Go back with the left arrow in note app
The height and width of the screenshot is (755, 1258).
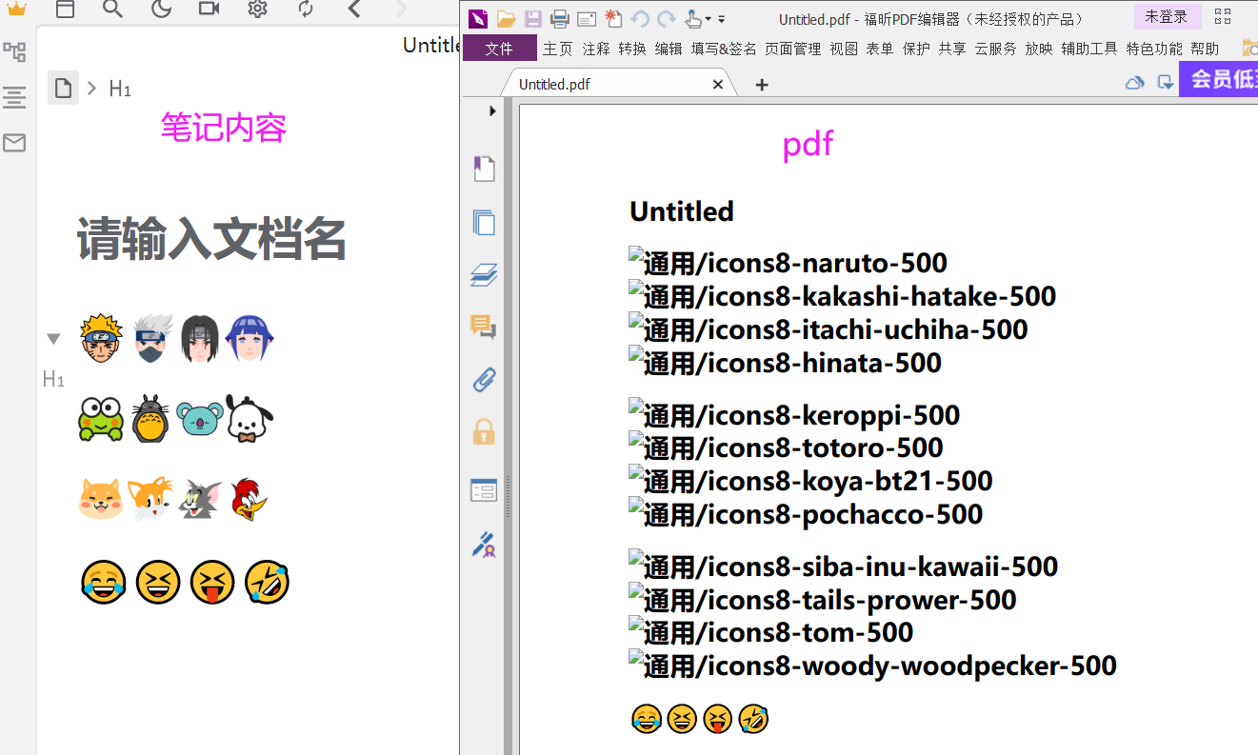tap(354, 9)
